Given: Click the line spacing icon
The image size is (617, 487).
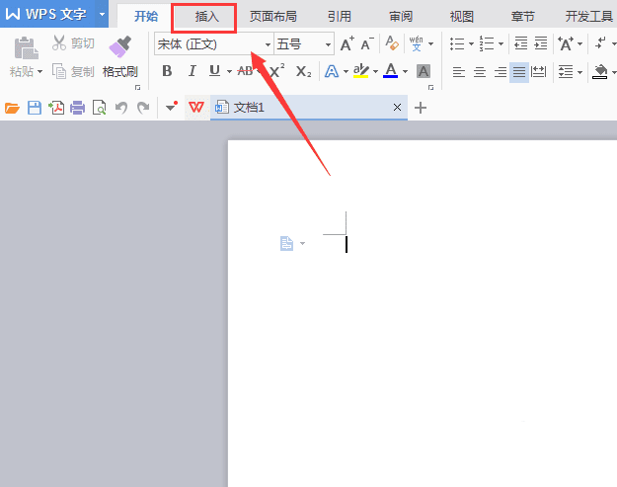Looking at the screenshot, I should click(x=566, y=72).
